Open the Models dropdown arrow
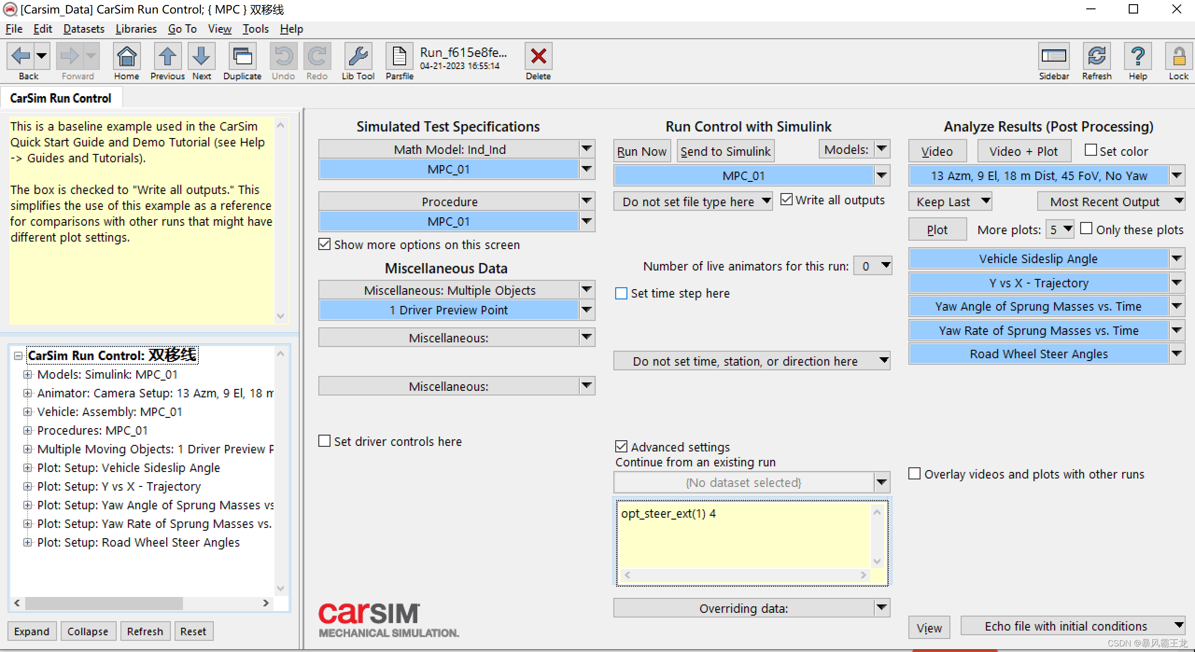Image resolution: width=1195 pixels, height=652 pixels. point(881,149)
